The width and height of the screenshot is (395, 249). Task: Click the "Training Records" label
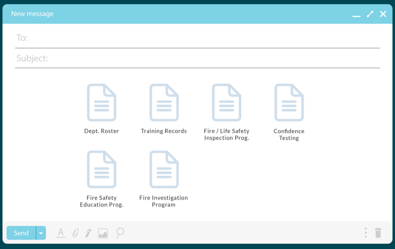click(x=164, y=131)
